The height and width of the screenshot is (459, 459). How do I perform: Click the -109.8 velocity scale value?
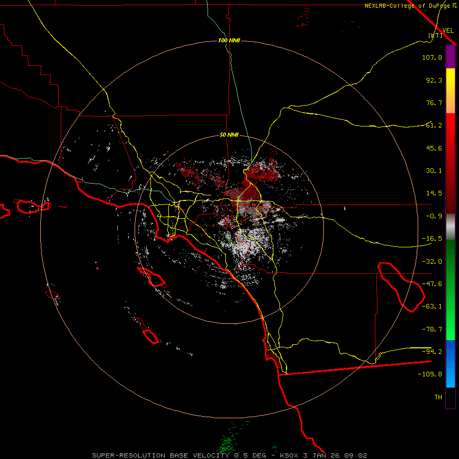[430, 374]
